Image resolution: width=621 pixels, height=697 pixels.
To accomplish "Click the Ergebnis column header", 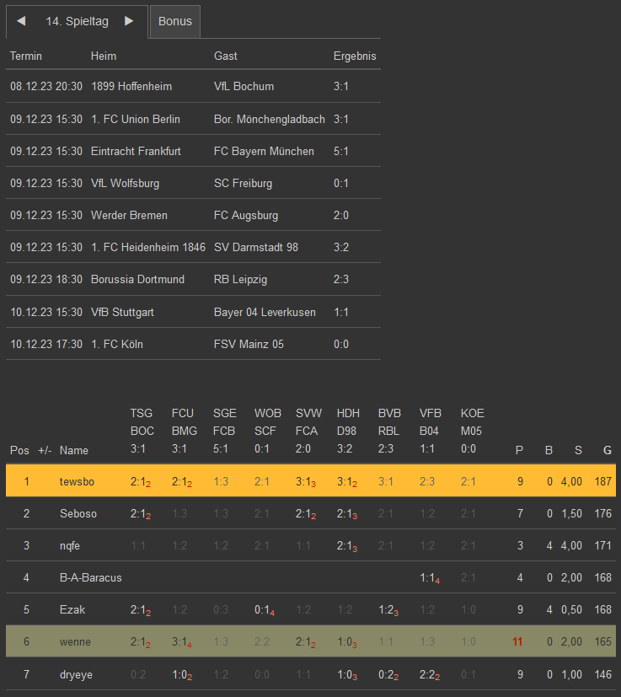I will click(x=355, y=56).
